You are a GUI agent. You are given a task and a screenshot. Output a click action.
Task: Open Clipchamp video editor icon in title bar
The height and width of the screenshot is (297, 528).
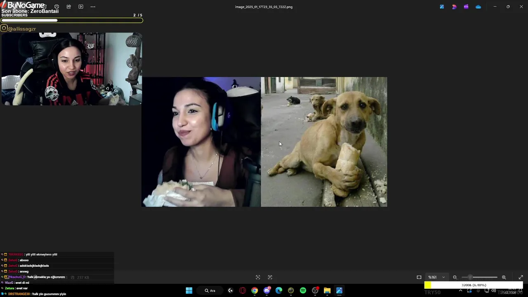pyautogui.click(x=466, y=7)
